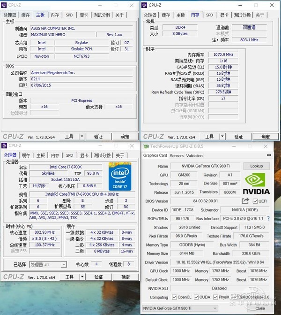
Task: Click 确定 button in mainboard CPU-Z window
Action: (x=125, y=137)
